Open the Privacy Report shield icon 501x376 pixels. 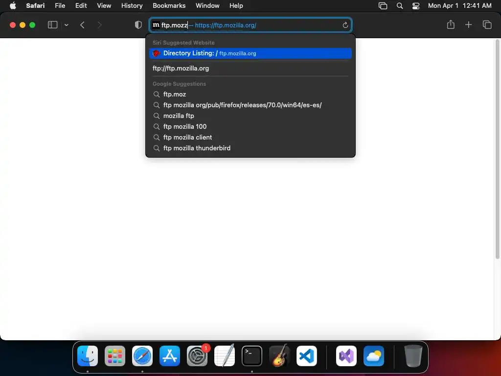138,25
